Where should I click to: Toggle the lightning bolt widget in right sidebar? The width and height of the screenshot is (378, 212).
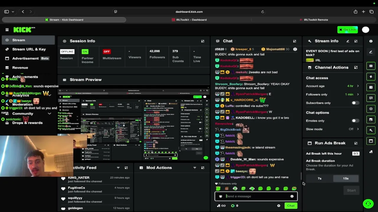371,77
